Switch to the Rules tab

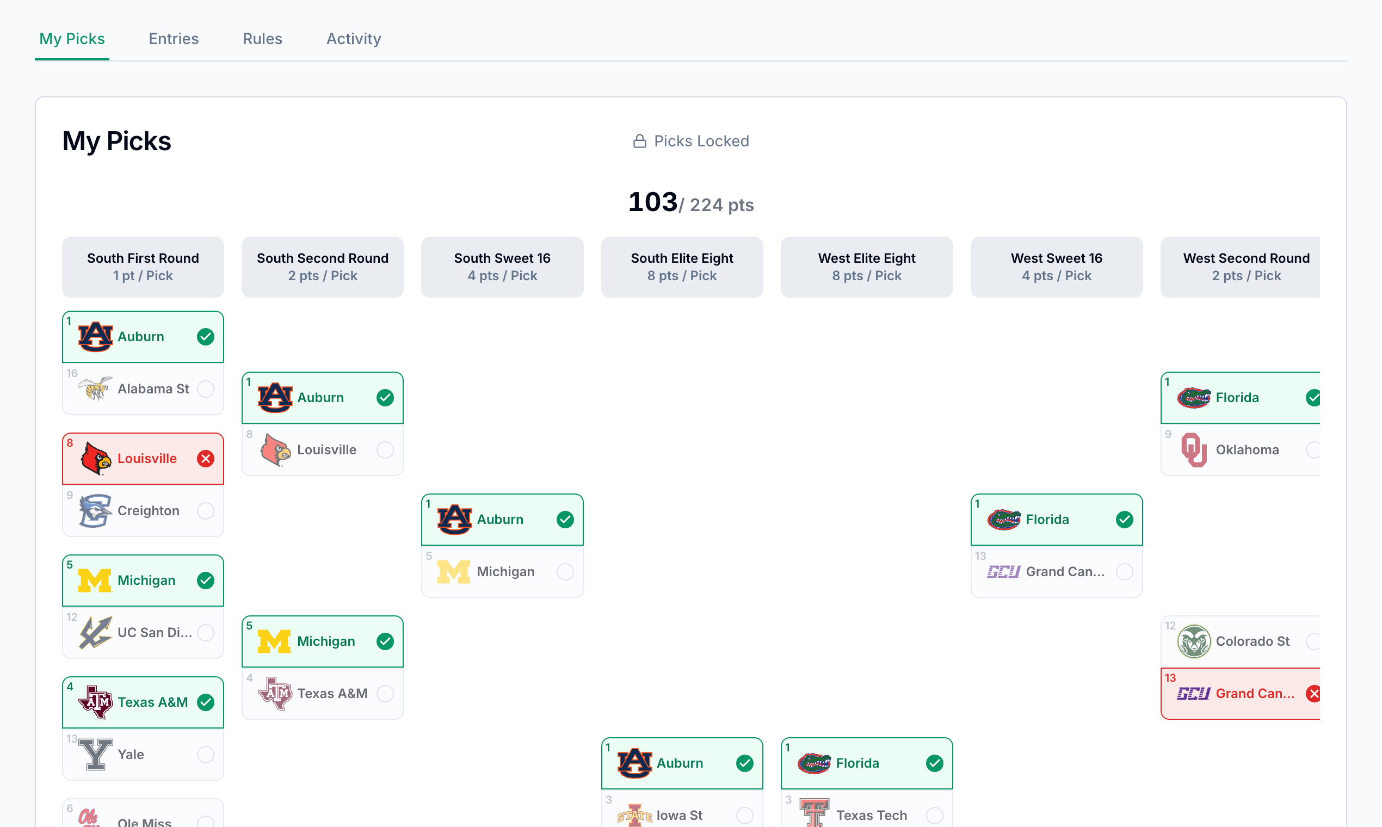[262, 39]
